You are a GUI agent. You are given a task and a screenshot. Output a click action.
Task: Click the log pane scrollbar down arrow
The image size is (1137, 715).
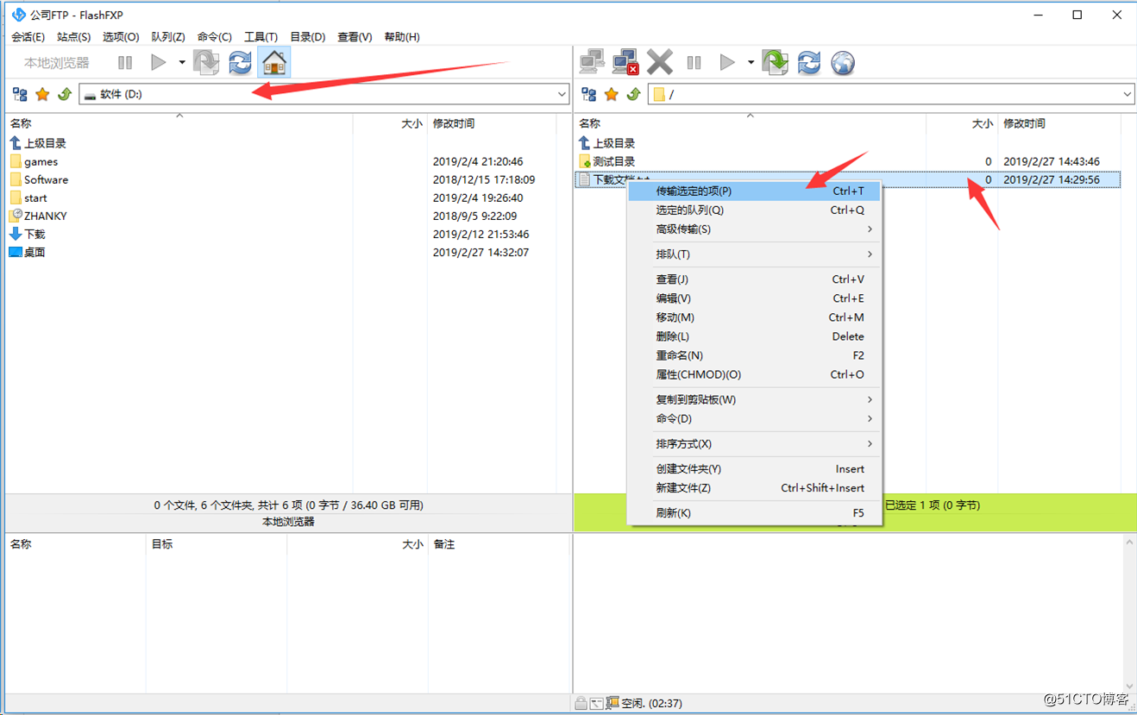(1129, 687)
